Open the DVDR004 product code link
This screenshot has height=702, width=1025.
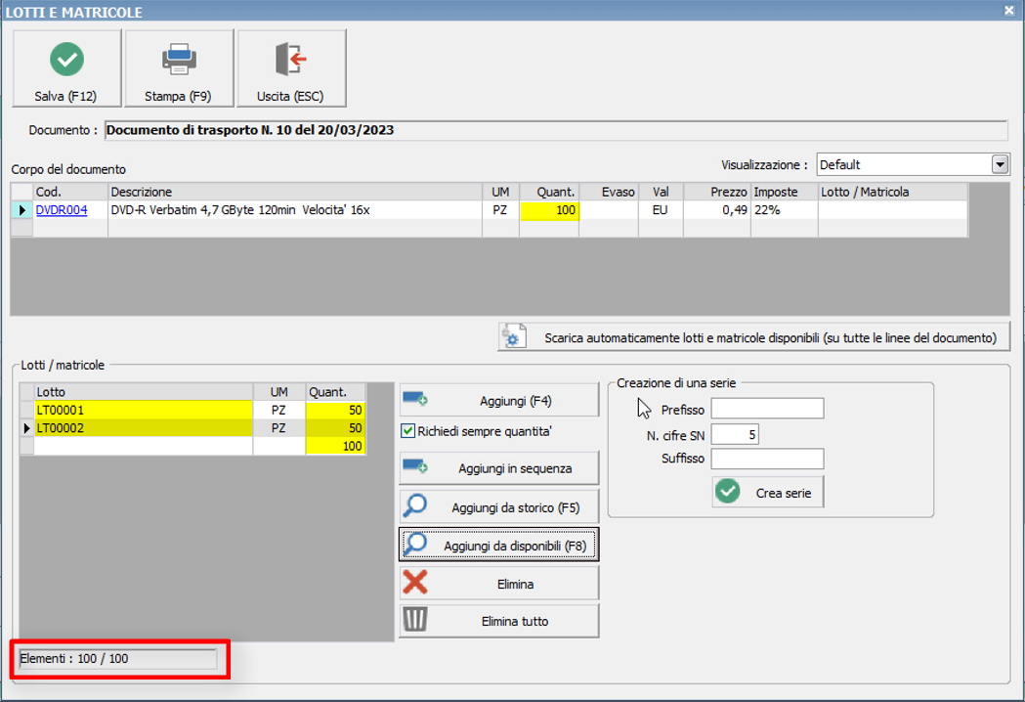62,210
